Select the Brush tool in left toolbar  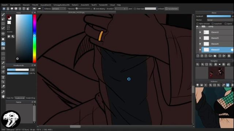coord(3,15)
